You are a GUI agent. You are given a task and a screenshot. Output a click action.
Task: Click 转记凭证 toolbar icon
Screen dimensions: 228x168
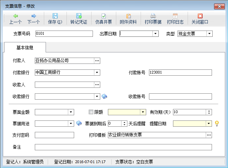(x=79, y=18)
